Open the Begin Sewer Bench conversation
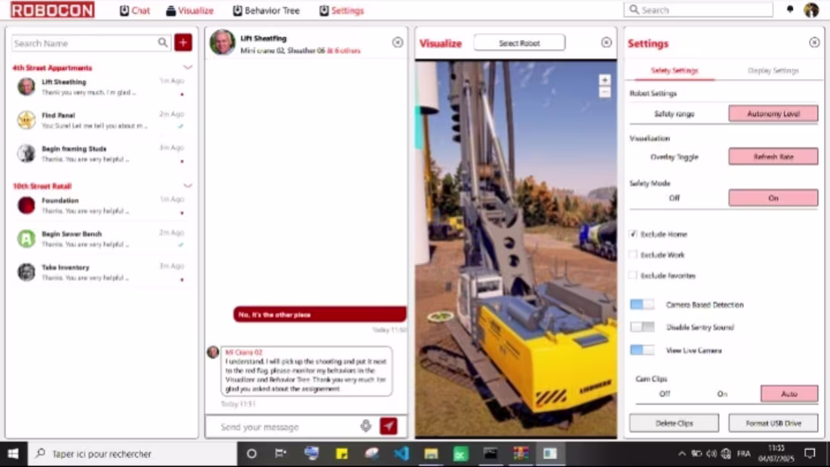This screenshot has width=830, height=467. [100, 239]
